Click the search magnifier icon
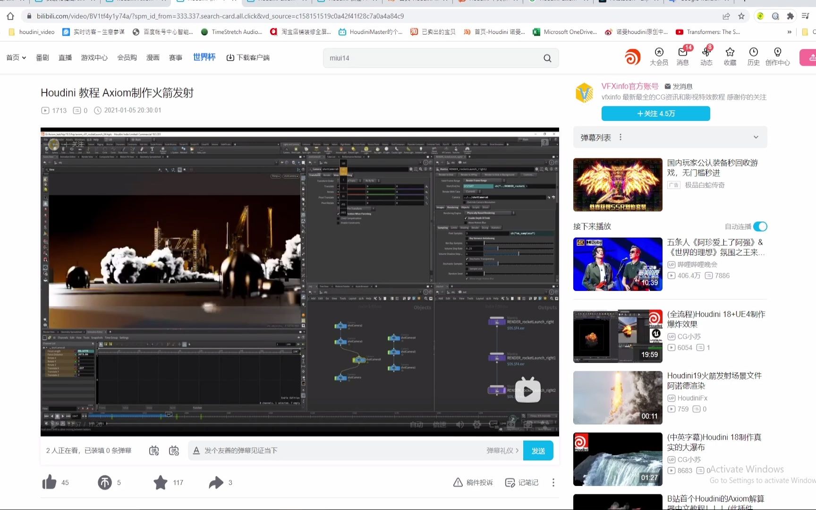Screen dimensions: 816x510 tap(547, 58)
